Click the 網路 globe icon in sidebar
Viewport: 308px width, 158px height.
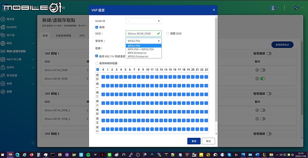3,43
